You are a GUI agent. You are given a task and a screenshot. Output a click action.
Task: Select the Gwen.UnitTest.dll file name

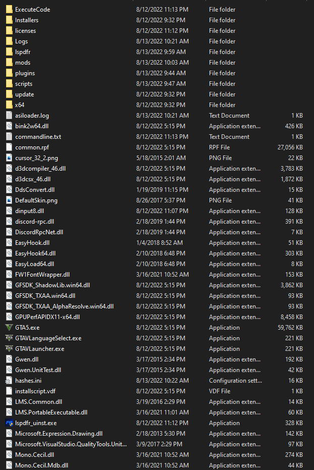[x=38, y=370]
